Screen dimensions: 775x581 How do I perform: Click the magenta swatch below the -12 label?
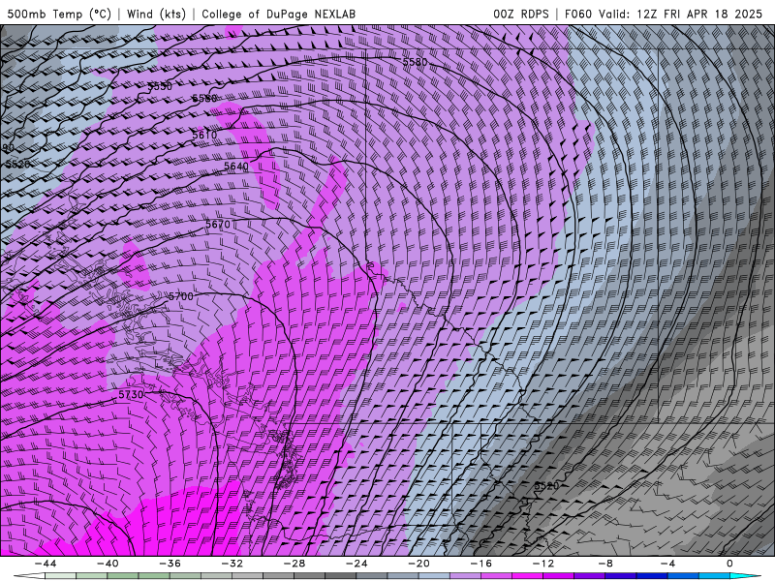pyautogui.click(x=527, y=576)
